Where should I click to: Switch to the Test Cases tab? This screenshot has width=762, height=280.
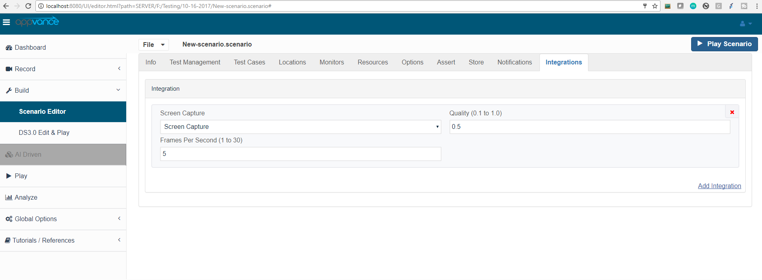pyautogui.click(x=249, y=62)
